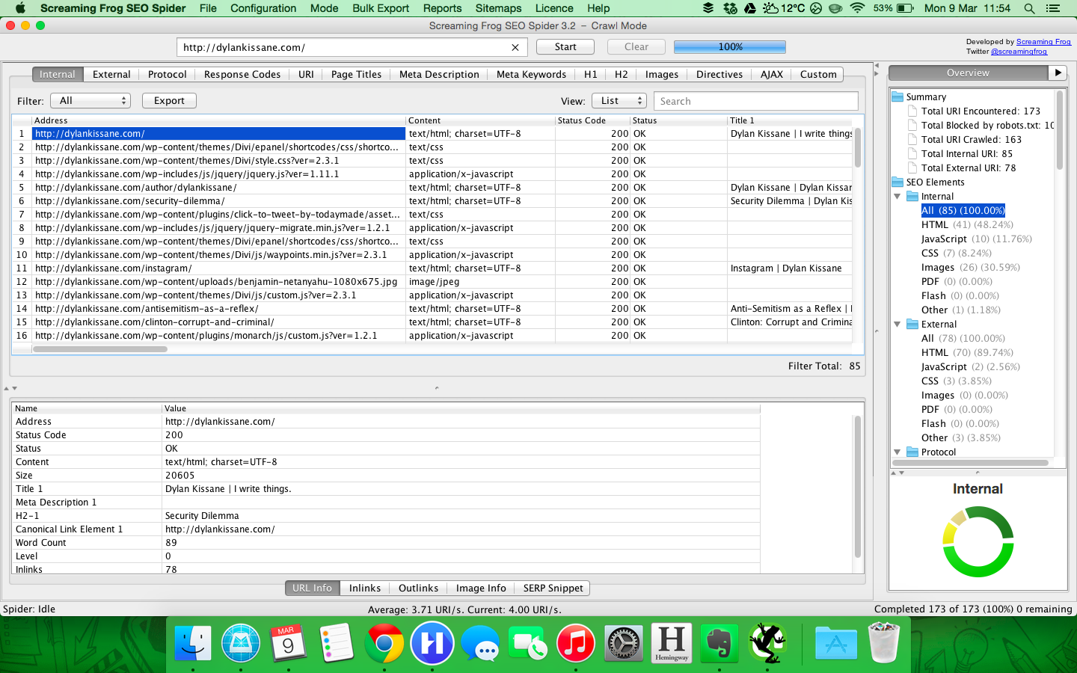This screenshot has height=673, width=1077.
Task: Select the SEO Elements folder
Action: 928,182
